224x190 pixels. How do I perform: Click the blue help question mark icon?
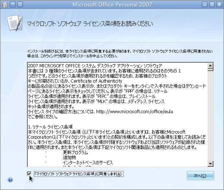pyautogui.click(x=10, y=180)
